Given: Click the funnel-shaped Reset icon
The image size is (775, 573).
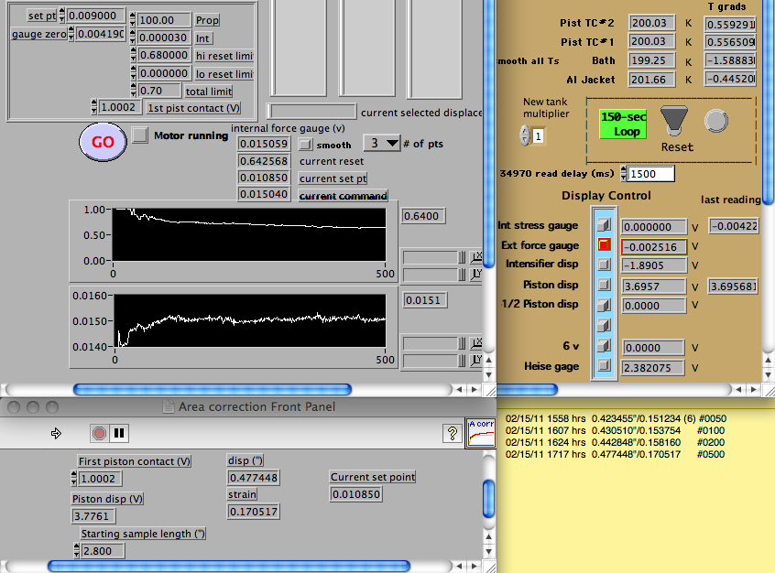Looking at the screenshot, I should point(675,120).
